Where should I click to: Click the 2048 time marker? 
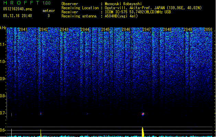[167, 29]
